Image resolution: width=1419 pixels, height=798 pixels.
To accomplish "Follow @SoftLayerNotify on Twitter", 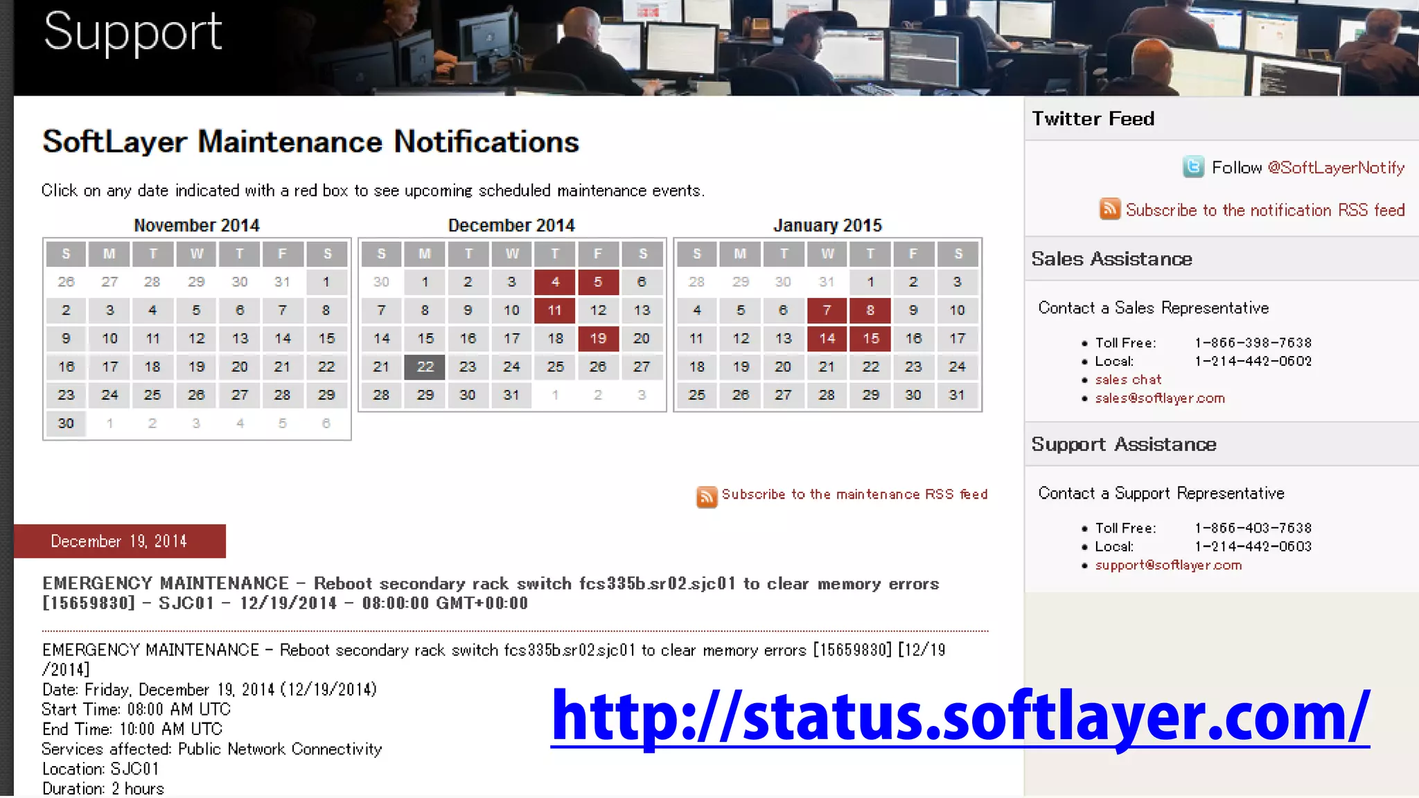I will [1336, 168].
